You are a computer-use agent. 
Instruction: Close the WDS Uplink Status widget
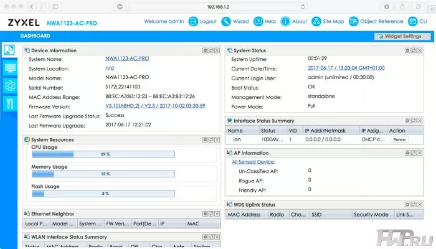coord(420,205)
